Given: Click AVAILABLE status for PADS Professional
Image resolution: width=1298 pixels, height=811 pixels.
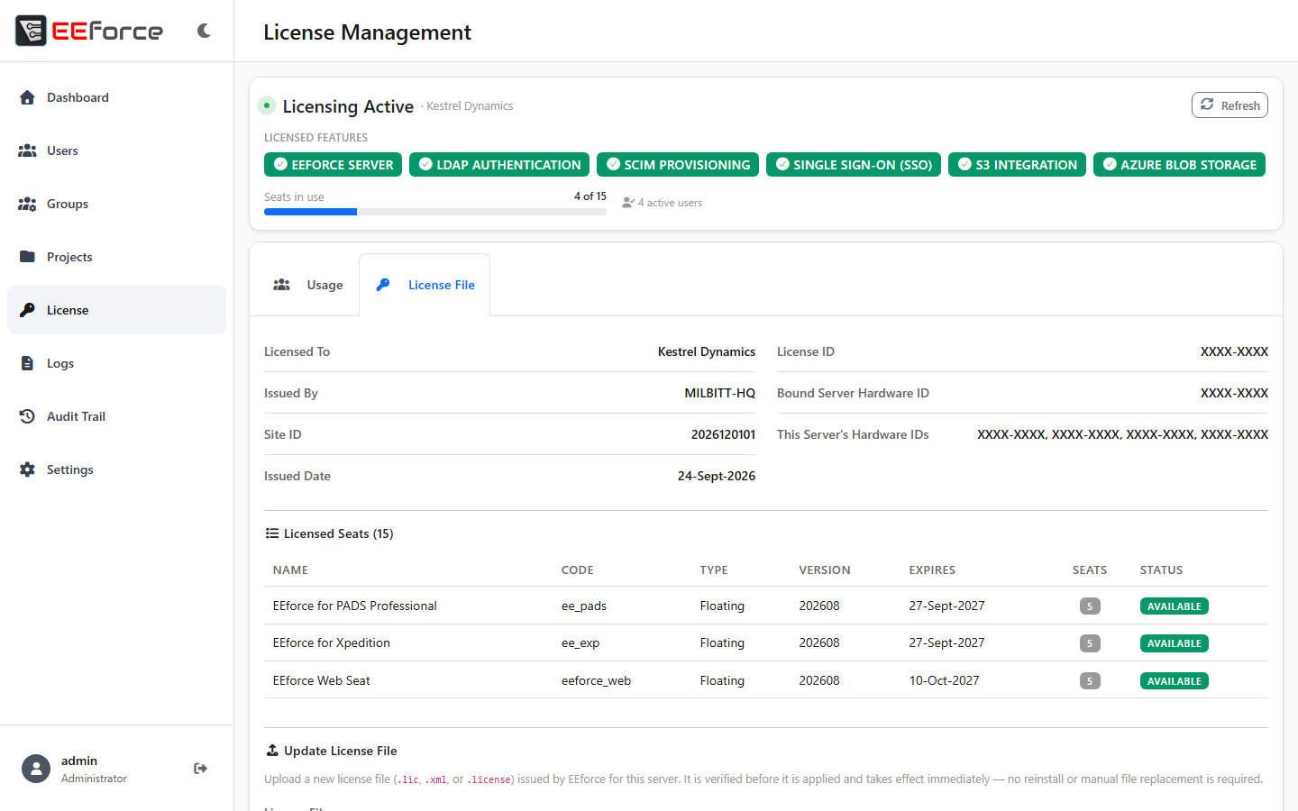Looking at the screenshot, I should (1174, 606).
